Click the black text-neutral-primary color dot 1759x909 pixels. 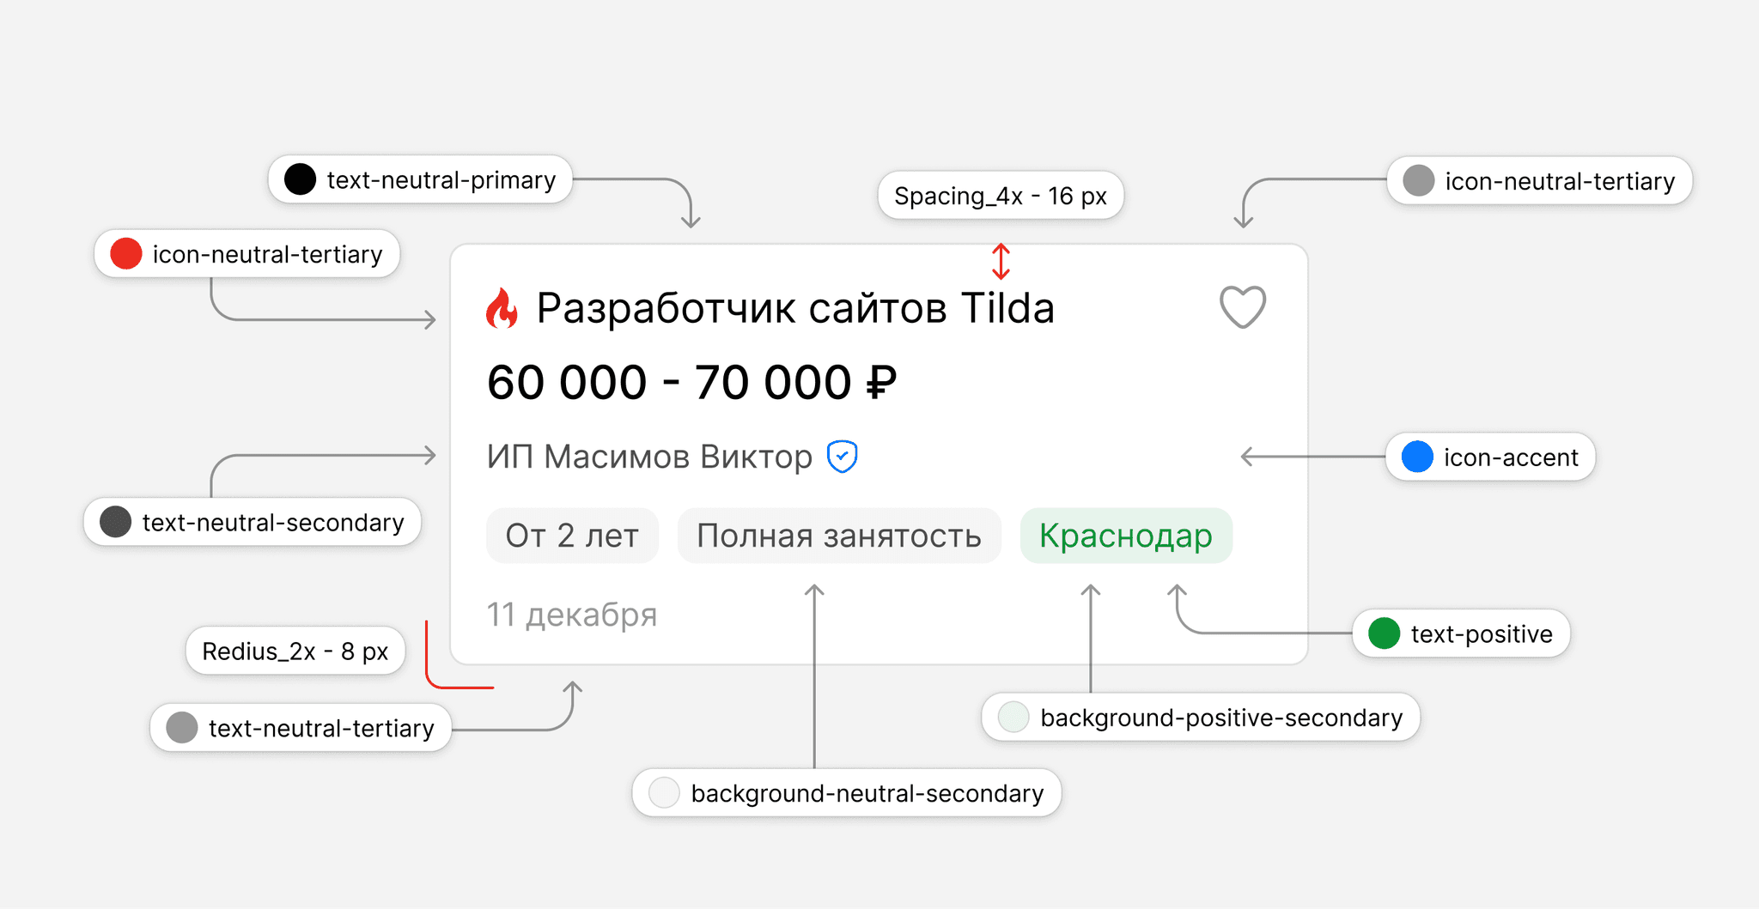pyautogui.click(x=300, y=179)
